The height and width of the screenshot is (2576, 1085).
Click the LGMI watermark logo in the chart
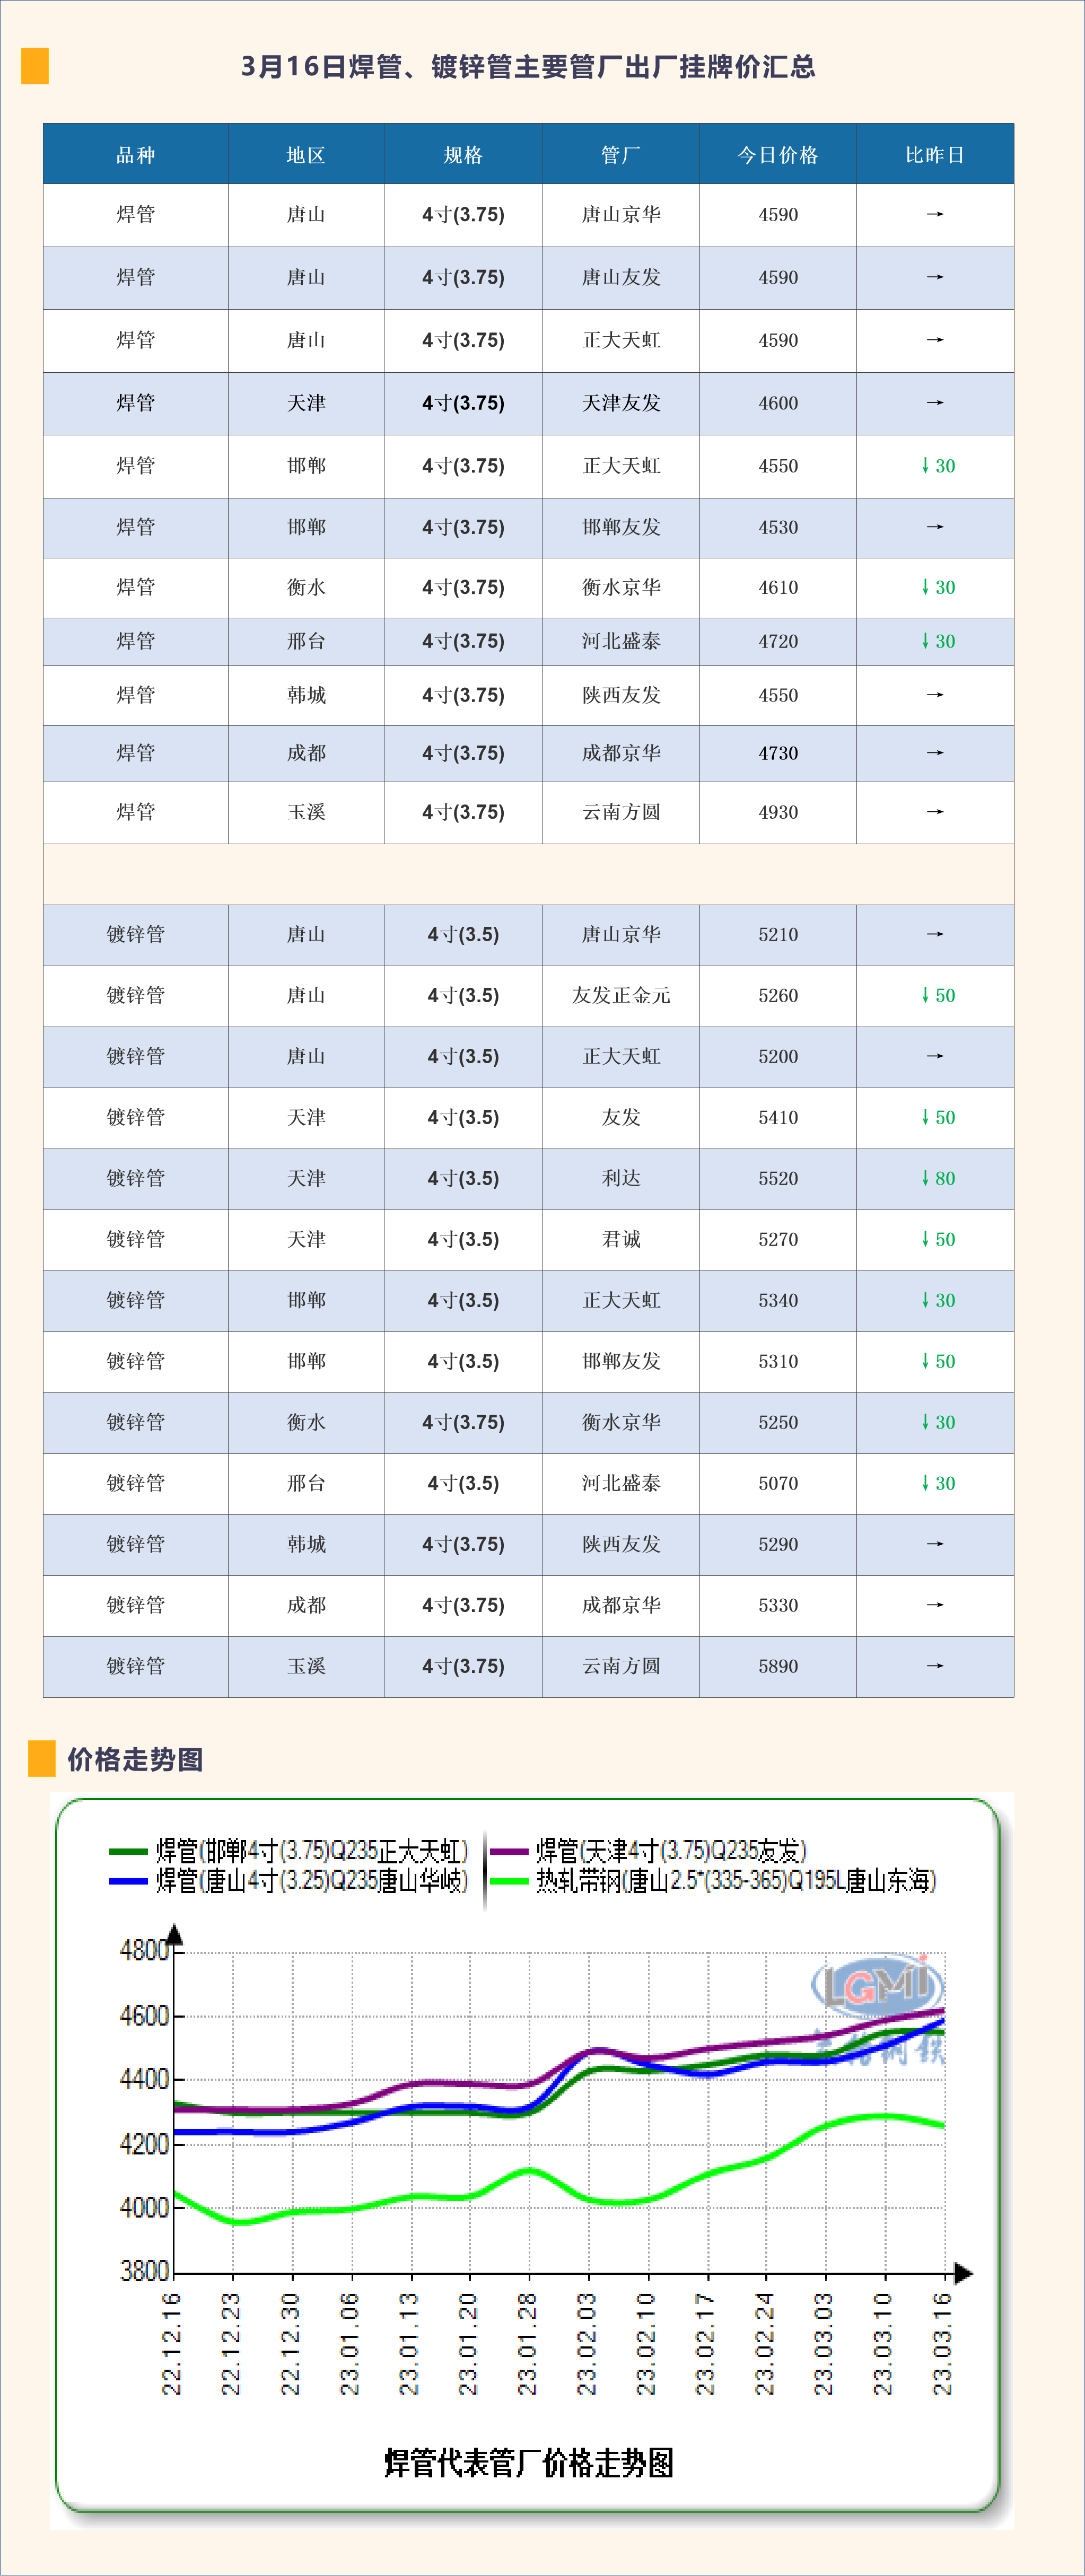pos(877,1984)
